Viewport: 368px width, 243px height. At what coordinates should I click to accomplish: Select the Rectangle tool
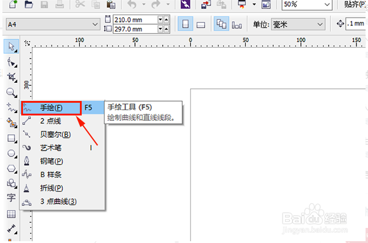(x=11, y=138)
